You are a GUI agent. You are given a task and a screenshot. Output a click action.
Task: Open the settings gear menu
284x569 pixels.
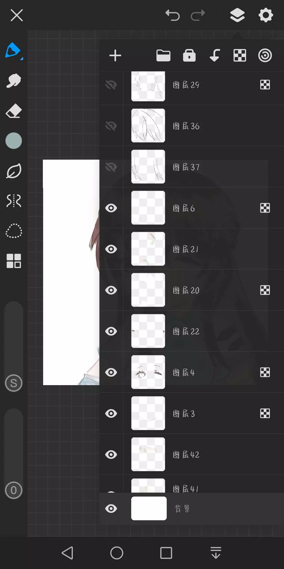[x=266, y=15]
